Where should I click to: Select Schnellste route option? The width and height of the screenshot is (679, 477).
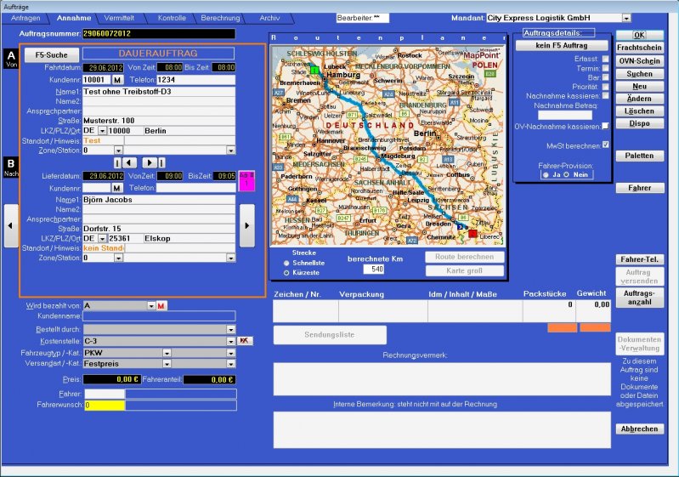pos(286,264)
